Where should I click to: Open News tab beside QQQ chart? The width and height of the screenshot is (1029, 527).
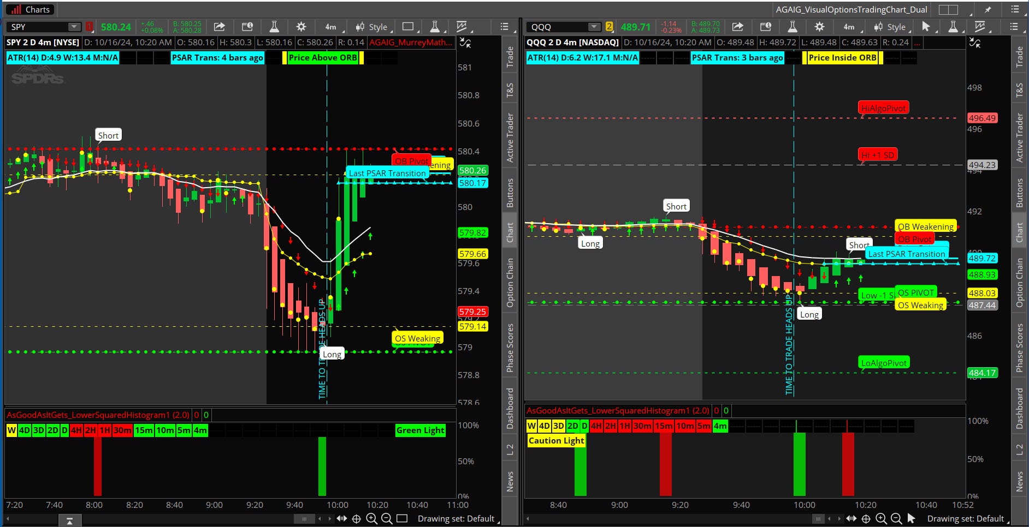[1019, 482]
